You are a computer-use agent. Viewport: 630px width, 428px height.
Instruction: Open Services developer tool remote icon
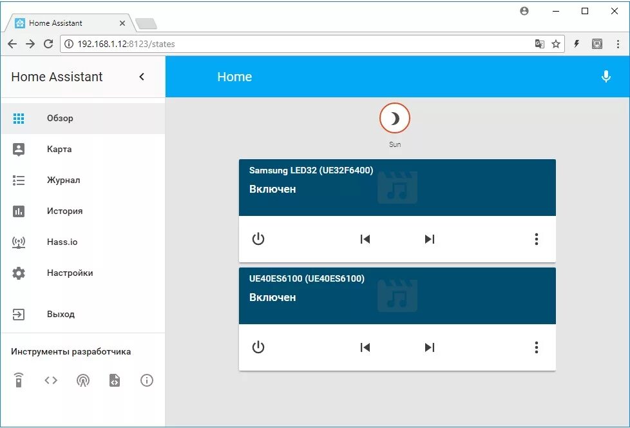coord(19,380)
